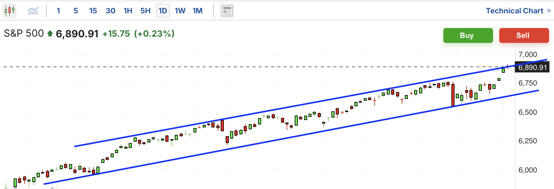This screenshot has width=554, height=189.
Task: Click the green up arrow indicator
Action: [x=50, y=34]
